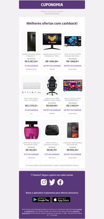The image size is (104, 219).
Task: Open the Twitter bird icon
Action: 52,182
